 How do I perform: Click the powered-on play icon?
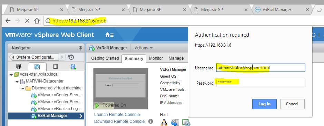click(x=97, y=106)
